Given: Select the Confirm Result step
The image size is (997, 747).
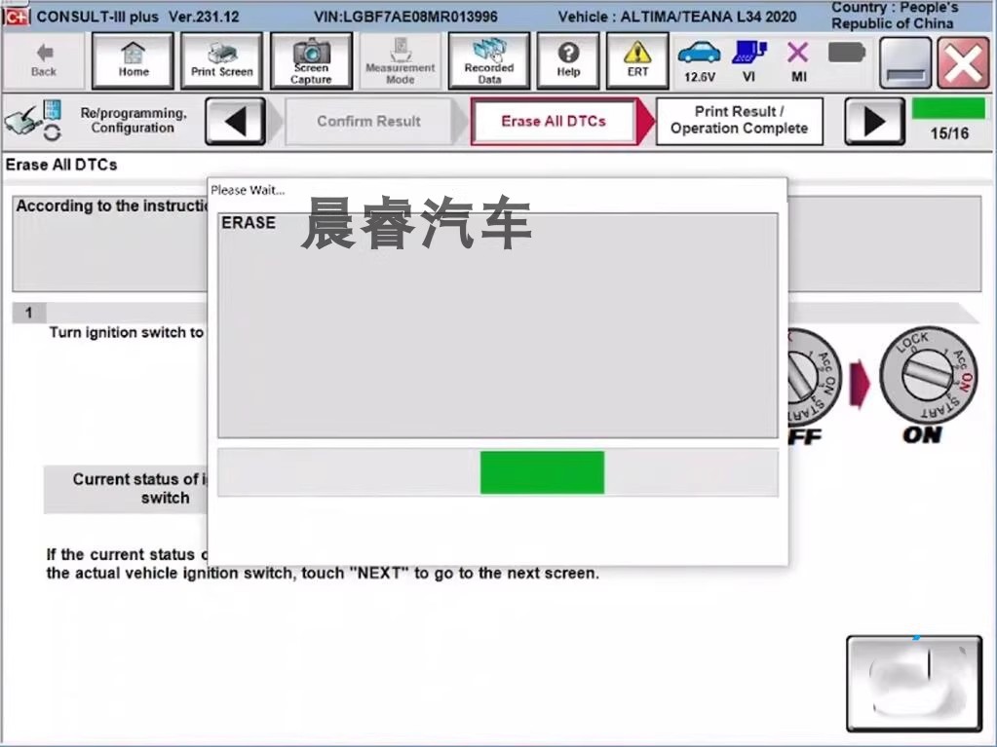Looking at the screenshot, I should pos(368,122).
